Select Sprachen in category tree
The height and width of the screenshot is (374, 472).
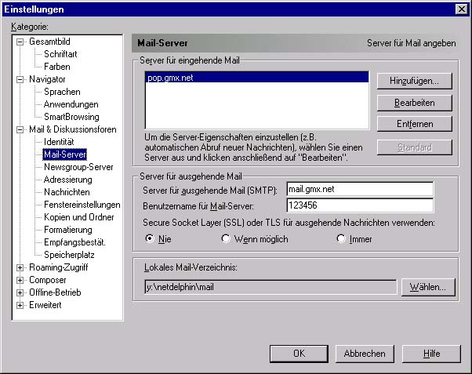pos(62,92)
